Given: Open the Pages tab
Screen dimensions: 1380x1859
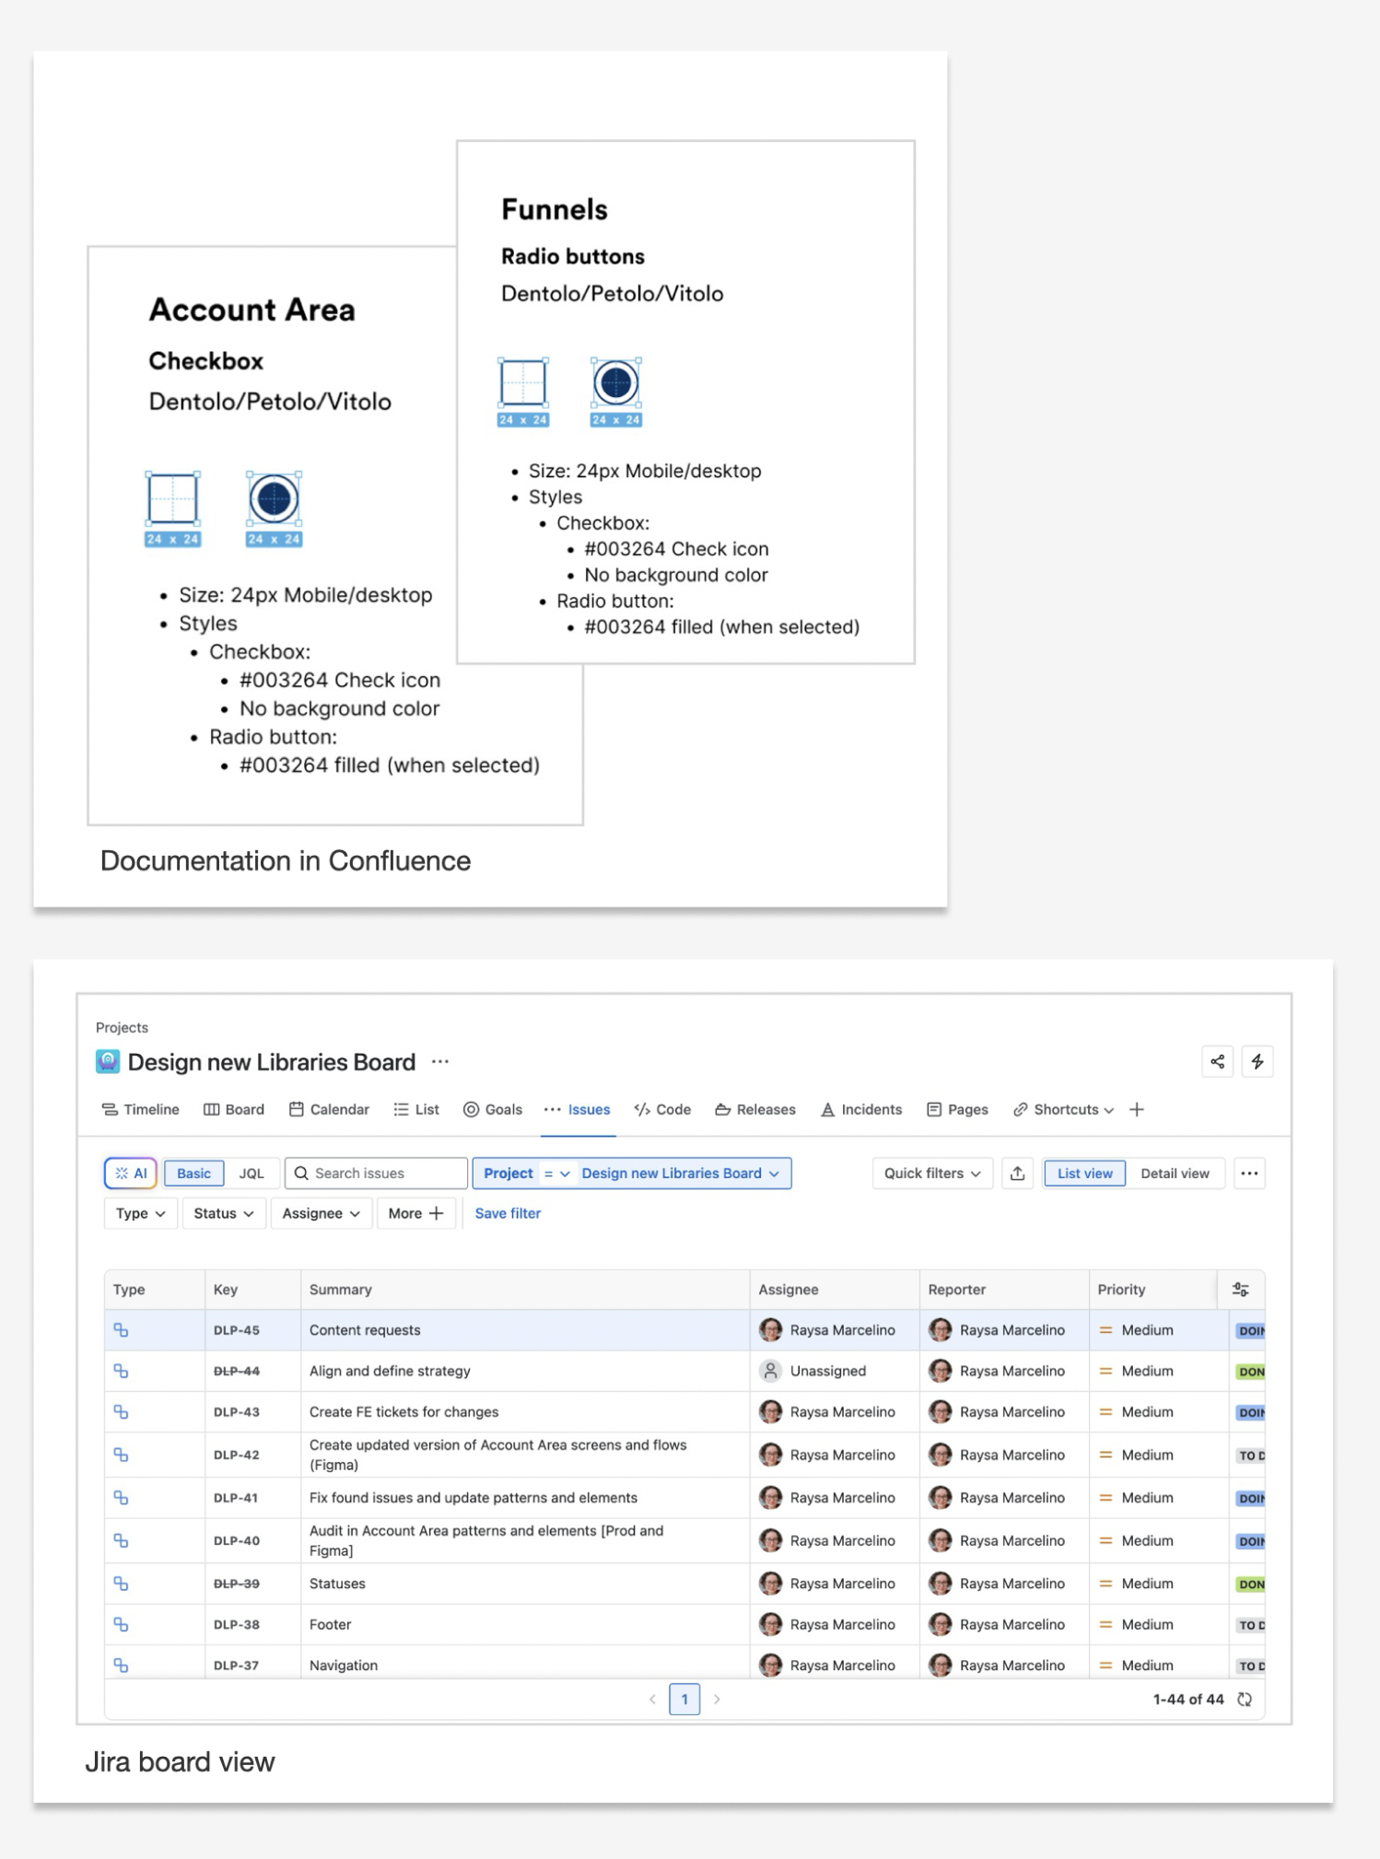Looking at the screenshot, I should tap(958, 1109).
